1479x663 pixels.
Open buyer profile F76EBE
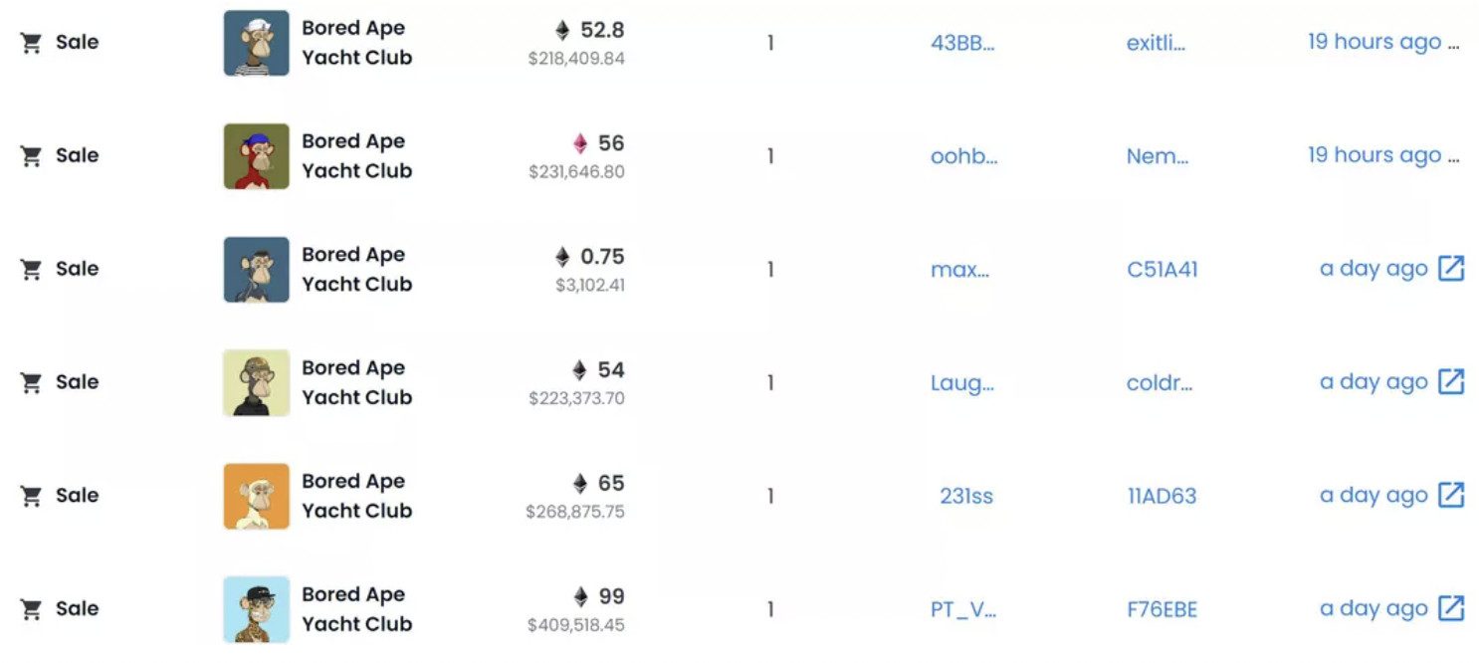pyautogui.click(x=1162, y=609)
